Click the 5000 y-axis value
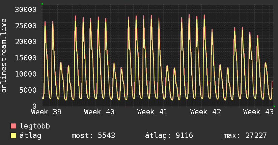 (28, 90)
